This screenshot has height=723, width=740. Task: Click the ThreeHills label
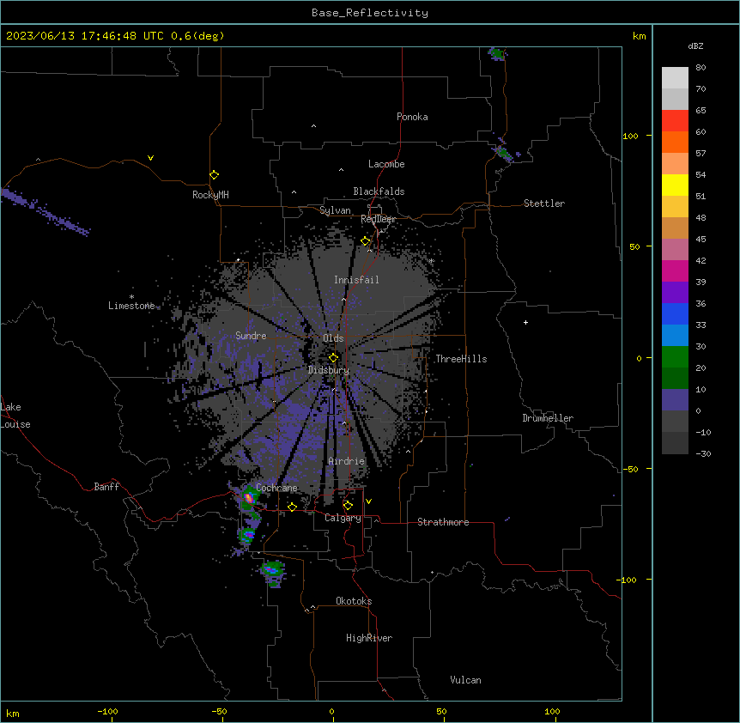pos(461,359)
